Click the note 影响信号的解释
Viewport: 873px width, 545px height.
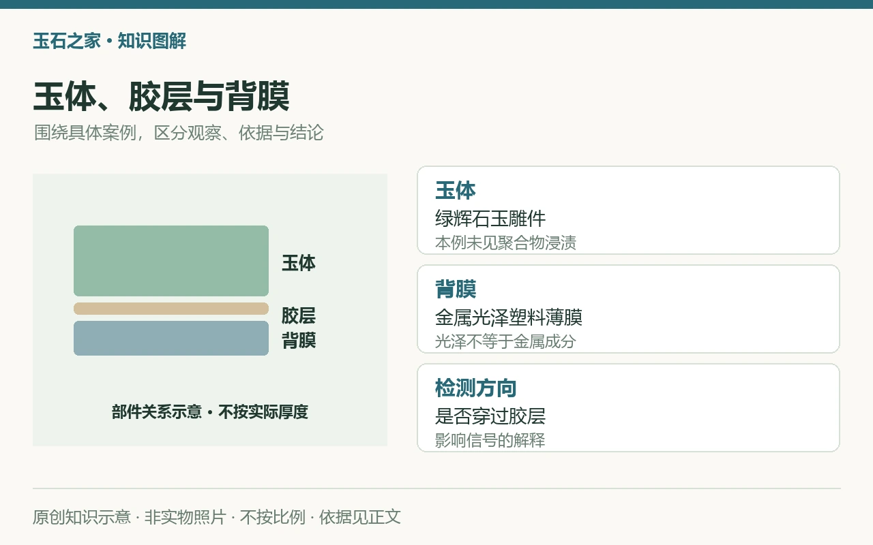coord(490,440)
